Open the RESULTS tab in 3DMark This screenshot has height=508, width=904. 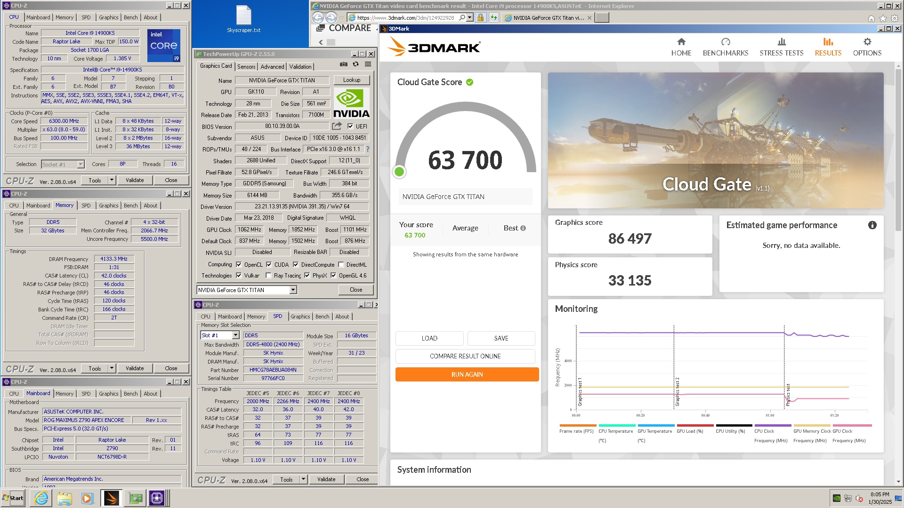(x=828, y=47)
